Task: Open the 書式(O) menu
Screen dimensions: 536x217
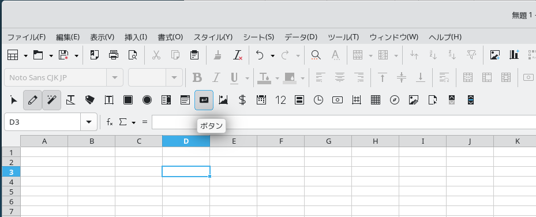Action: coord(170,37)
